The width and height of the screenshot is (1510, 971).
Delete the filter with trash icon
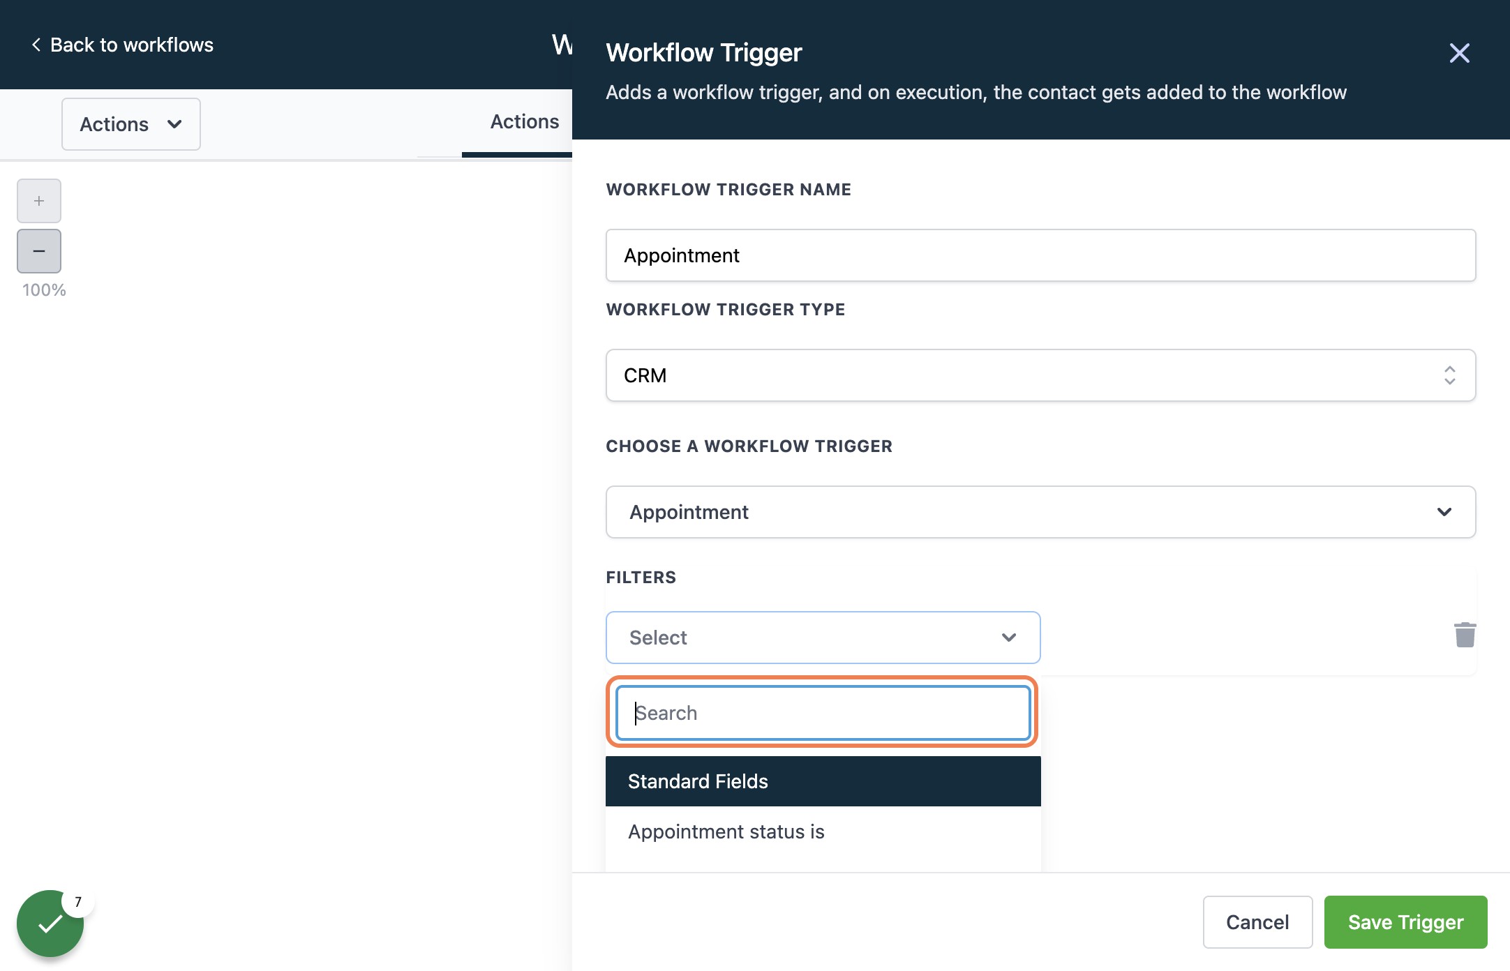(1465, 635)
